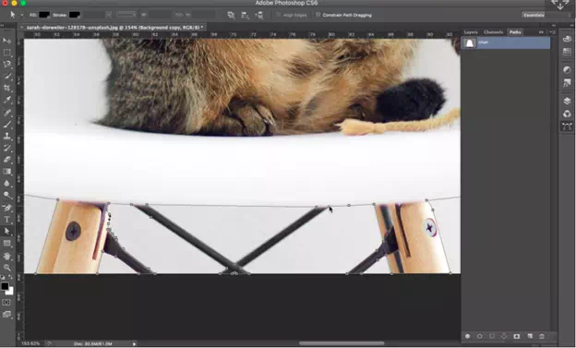Open the Stroke color picker
The image size is (576, 348).
[74, 15]
